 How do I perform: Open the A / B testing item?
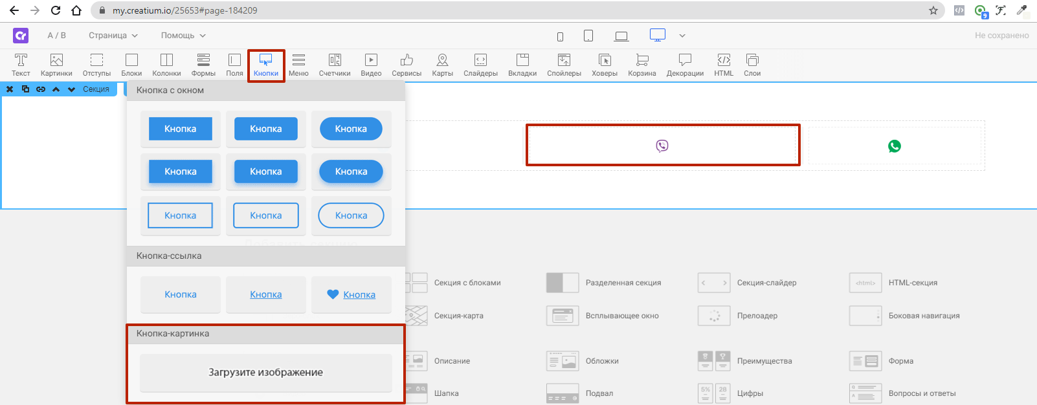pos(56,36)
